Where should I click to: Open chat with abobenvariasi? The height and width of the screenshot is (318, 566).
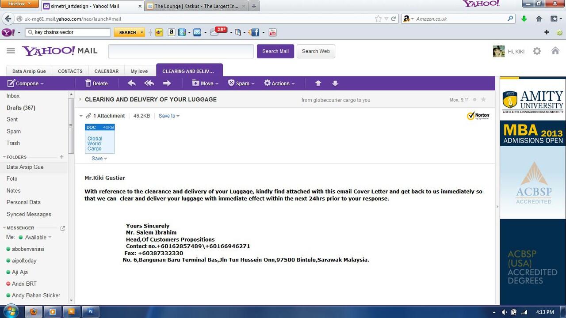[x=28, y=249]
